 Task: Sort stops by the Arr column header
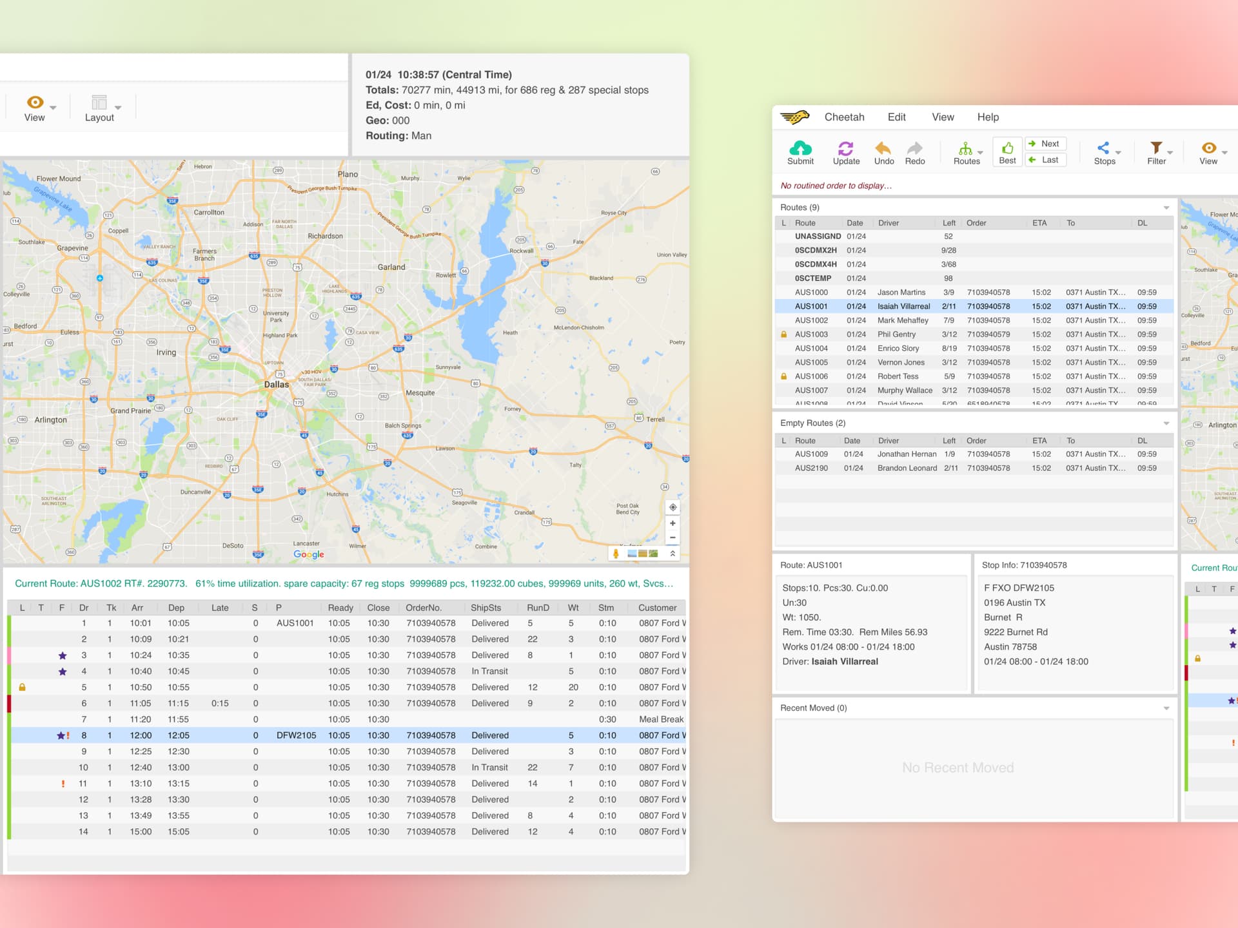click(x=137, y=608)
